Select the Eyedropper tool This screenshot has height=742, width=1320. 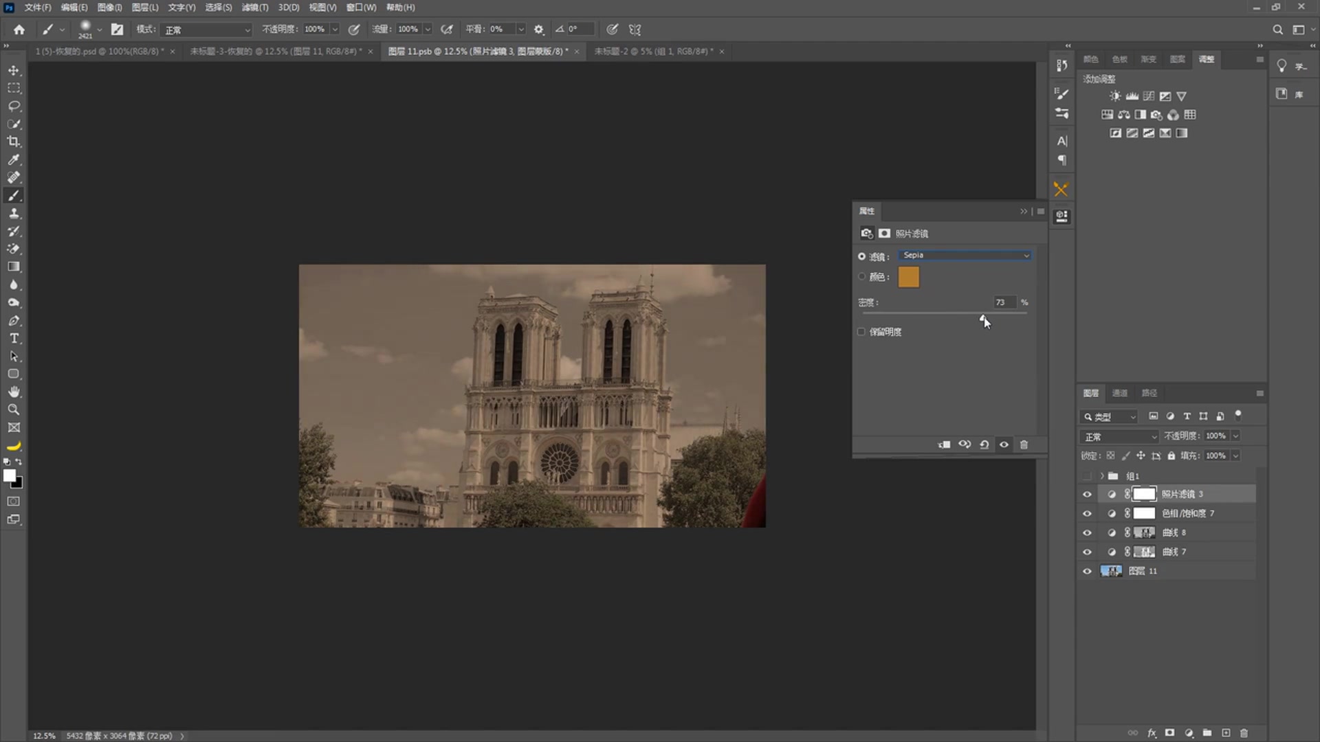[14, 159]
